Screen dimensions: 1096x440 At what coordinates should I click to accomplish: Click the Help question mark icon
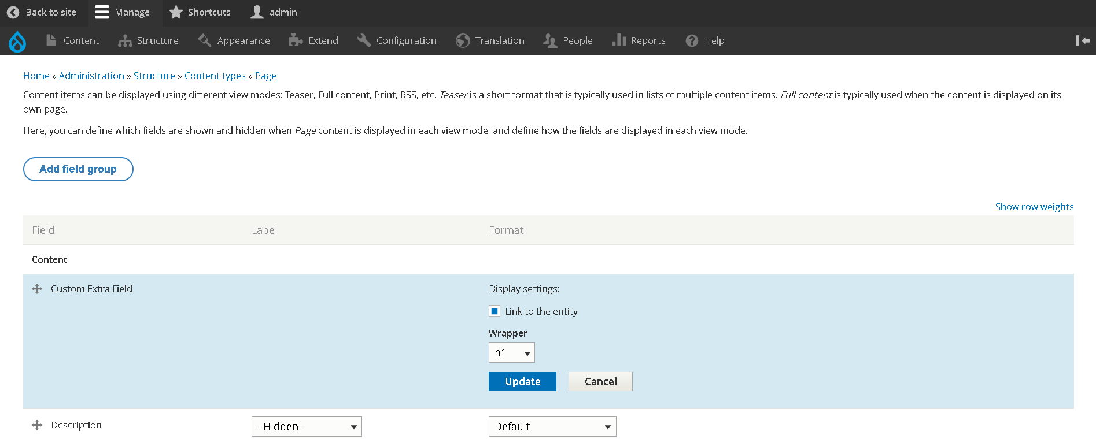click(692, 40)
